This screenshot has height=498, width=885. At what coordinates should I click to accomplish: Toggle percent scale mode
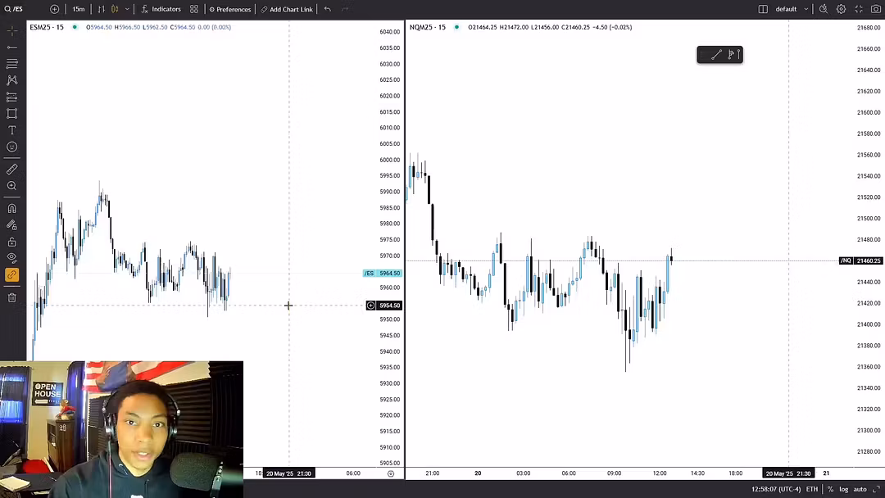(x=830, y=489)
